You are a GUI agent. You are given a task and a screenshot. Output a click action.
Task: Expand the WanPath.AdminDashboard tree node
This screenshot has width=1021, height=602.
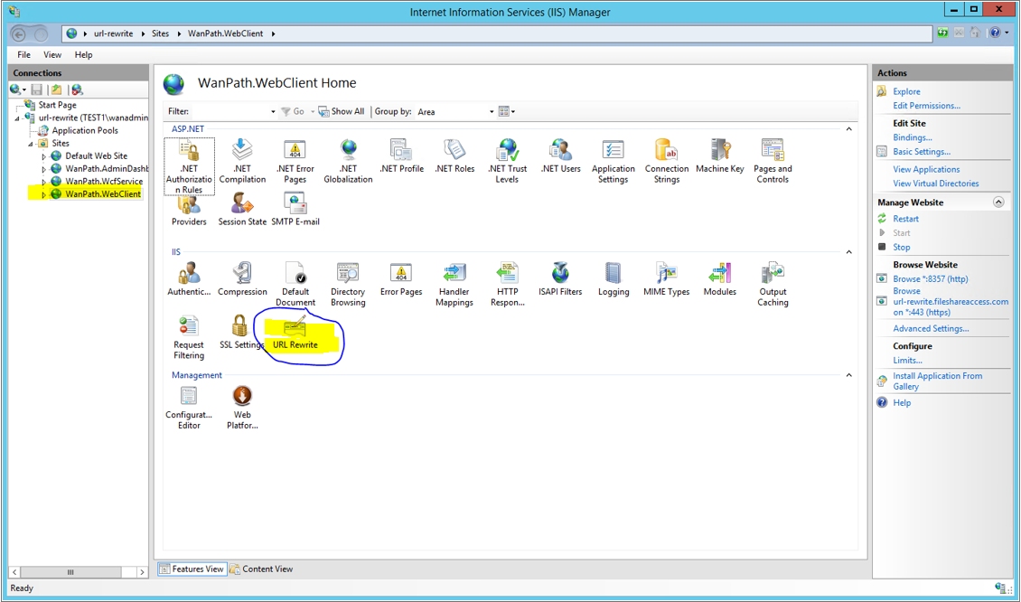point(44,169)
